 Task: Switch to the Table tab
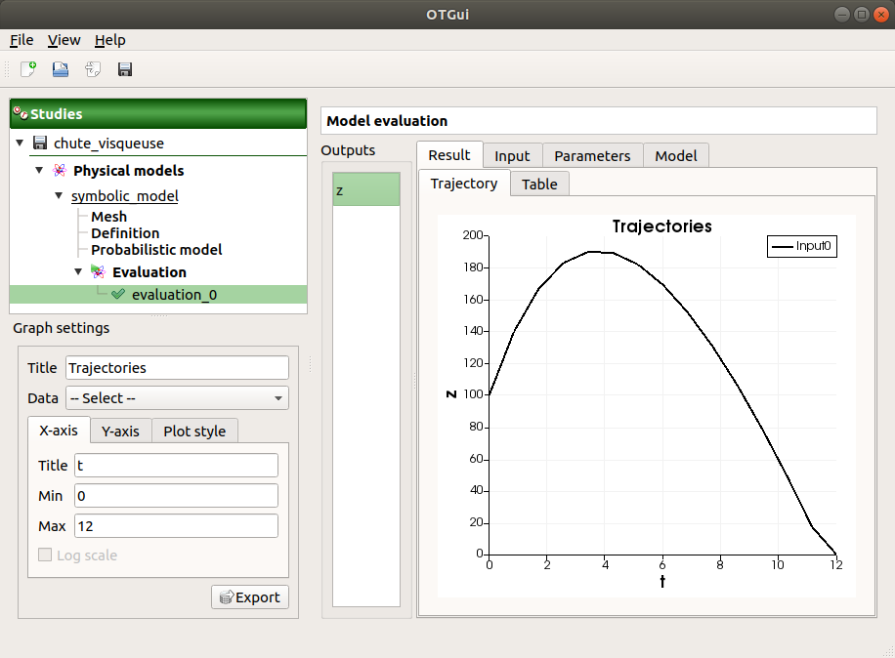(539, 184)
